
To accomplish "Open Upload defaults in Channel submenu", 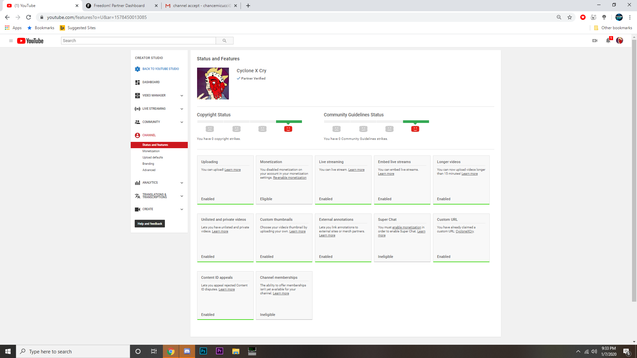I will point(153,157).
